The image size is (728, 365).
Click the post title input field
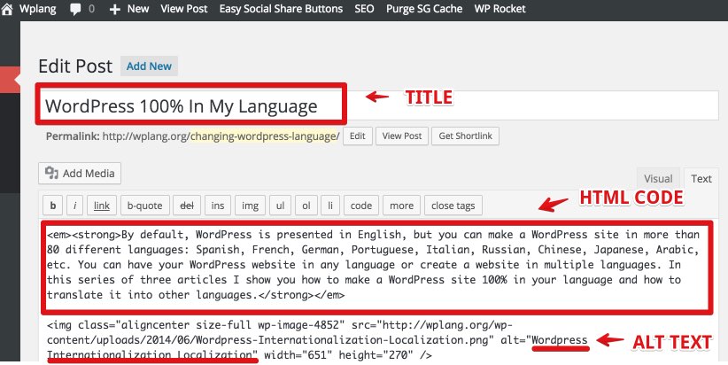point(378,106)
